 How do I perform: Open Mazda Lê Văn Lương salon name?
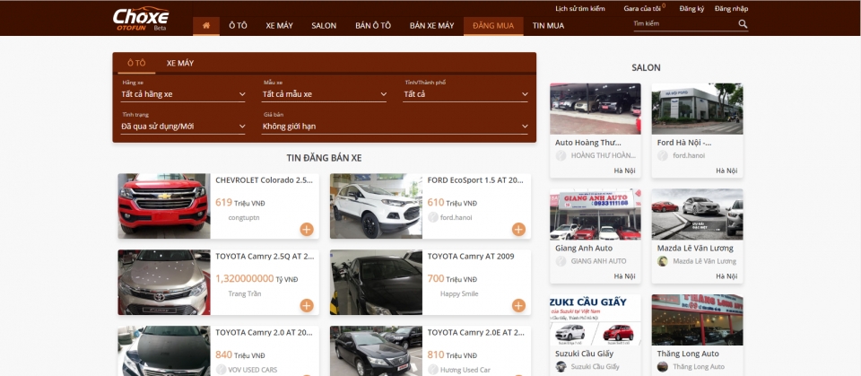695,248
